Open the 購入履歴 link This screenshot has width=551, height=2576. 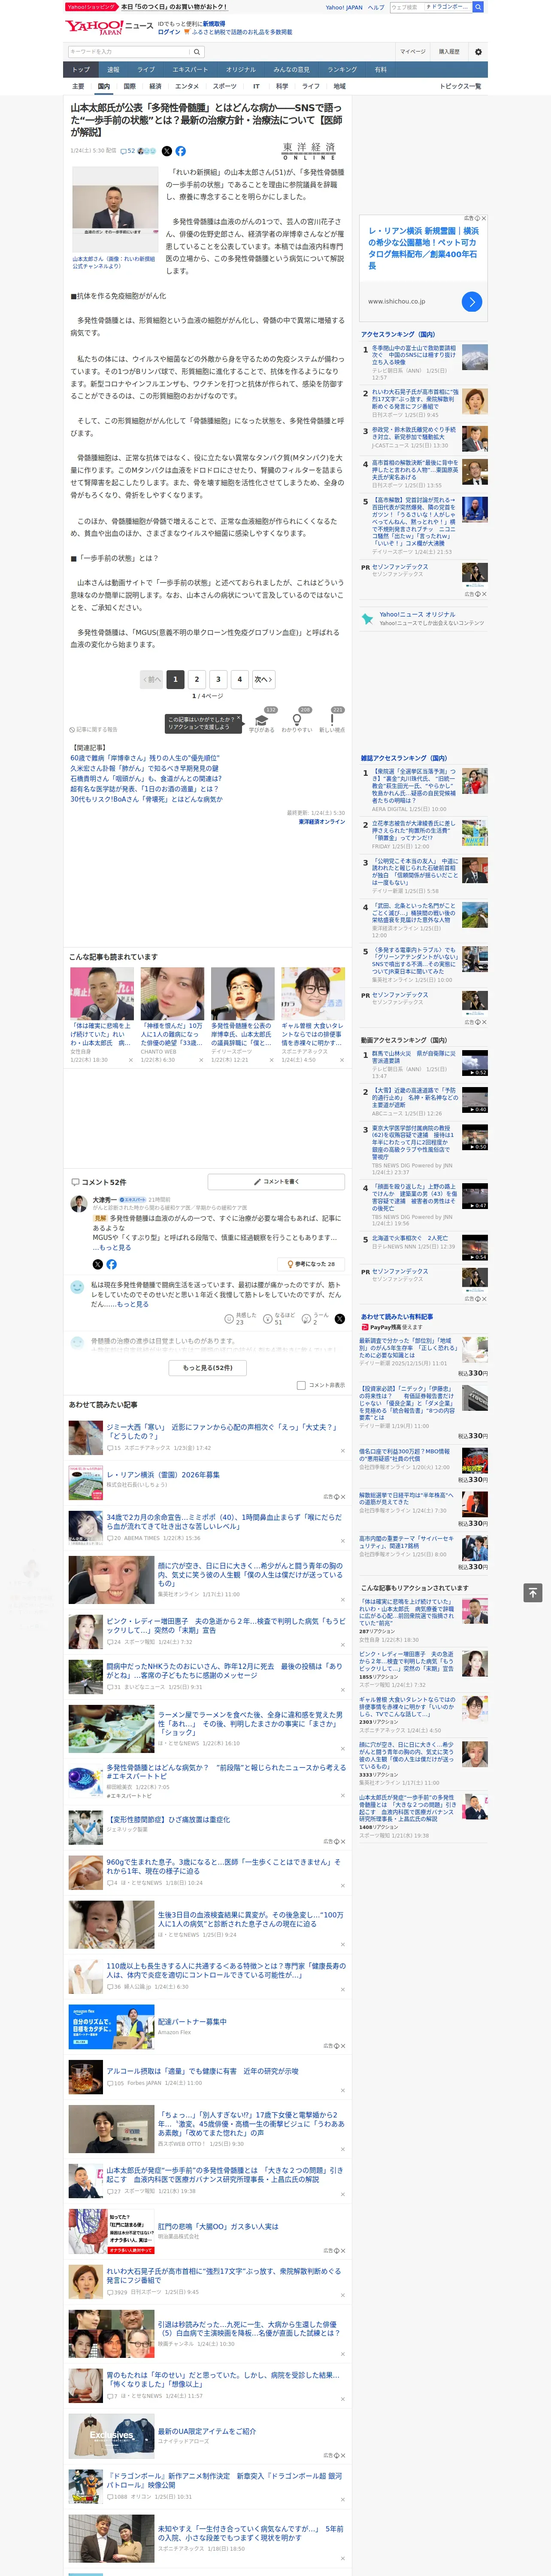click(449, 51)
